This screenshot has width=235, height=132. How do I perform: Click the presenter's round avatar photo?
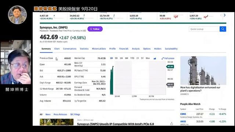17,15
